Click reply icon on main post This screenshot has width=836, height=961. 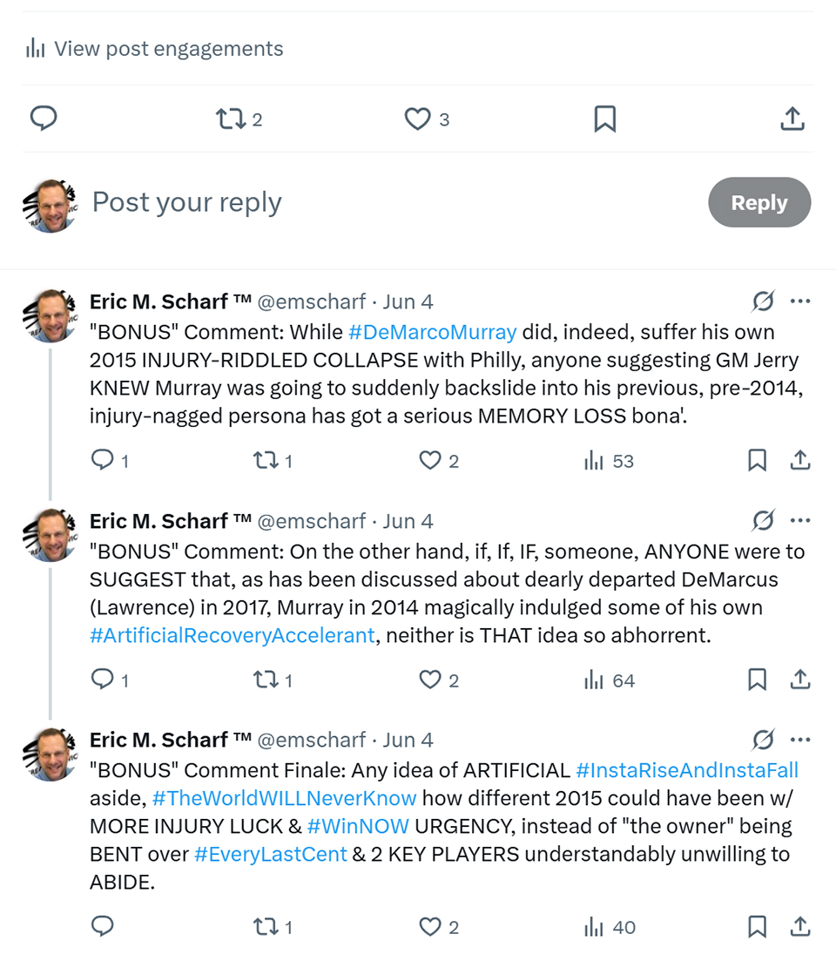tap(44, 118)
